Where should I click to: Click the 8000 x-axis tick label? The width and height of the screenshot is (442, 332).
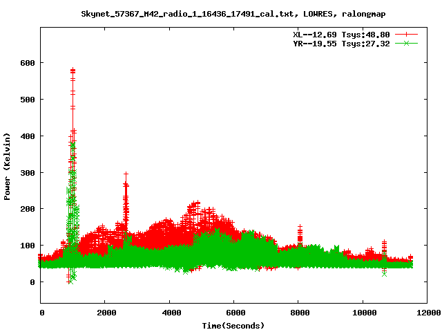[x=300, y=313]
